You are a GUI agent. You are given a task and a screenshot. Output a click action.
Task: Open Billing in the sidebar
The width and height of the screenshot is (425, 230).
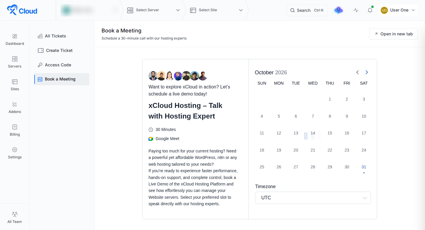[x=15, y=130]
